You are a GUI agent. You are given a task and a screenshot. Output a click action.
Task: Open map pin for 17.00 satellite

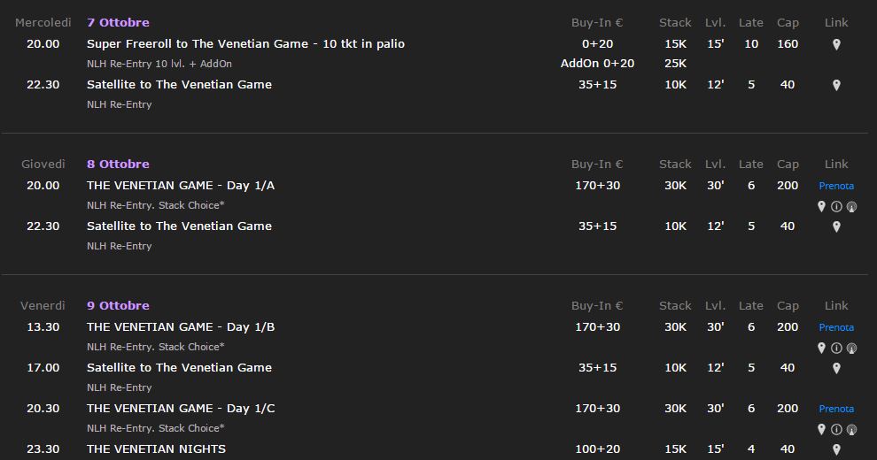click(x=836, y=369)
